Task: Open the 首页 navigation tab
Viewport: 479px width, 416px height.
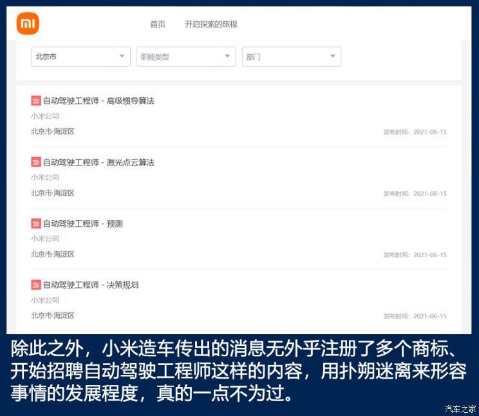Action: [158, 24]
